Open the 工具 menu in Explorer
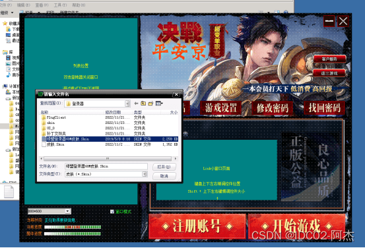This screenshot has width=365, height=248. (x=60, y=5)
